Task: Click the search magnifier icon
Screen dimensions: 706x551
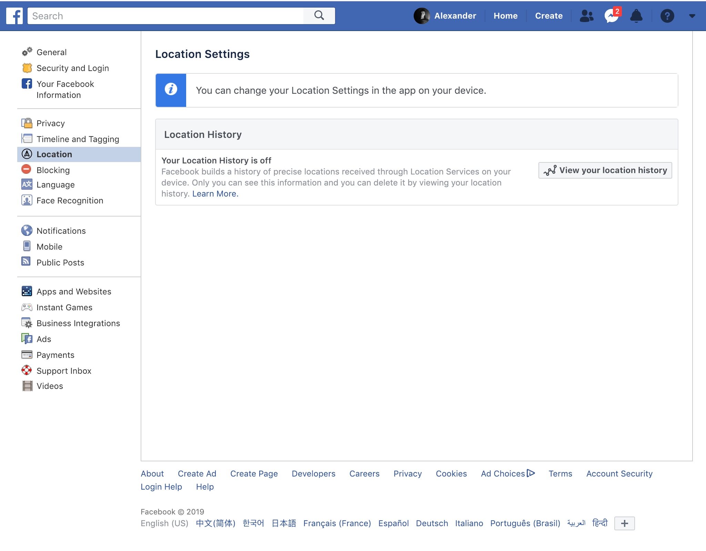Action: pyautogui.click(x=319, y=16)
